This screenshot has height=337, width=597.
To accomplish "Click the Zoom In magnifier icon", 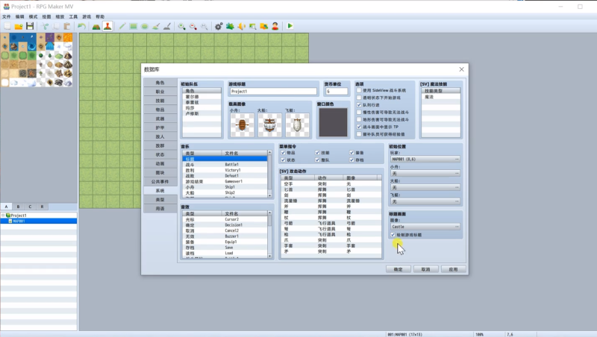I will 181,26.
